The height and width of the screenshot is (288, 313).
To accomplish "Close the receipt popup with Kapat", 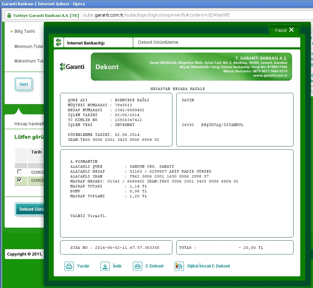I will 284,30.
